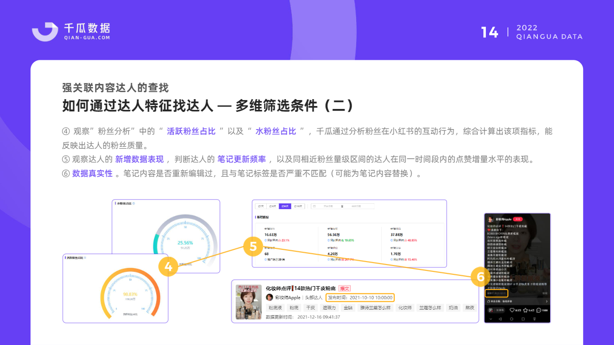Click the 遮瑕力 tag
This screenshot has height=345, width=614.
329,308
